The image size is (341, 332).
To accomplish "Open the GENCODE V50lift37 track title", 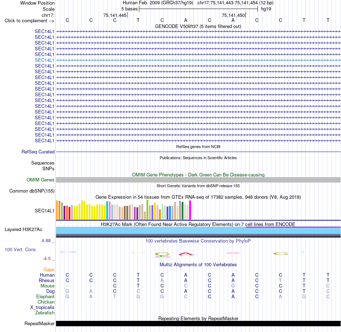I will [x=198, y=26].
